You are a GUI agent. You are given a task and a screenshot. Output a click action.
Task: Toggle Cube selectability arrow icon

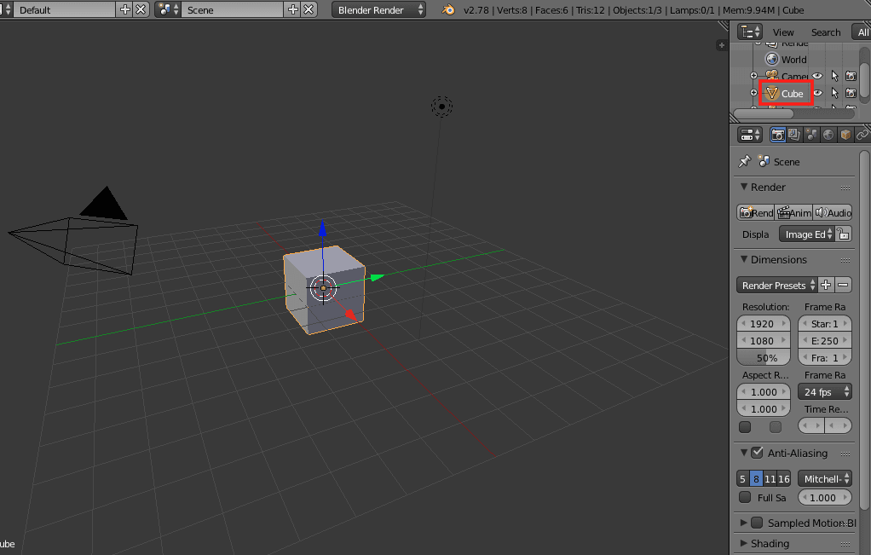834,93
